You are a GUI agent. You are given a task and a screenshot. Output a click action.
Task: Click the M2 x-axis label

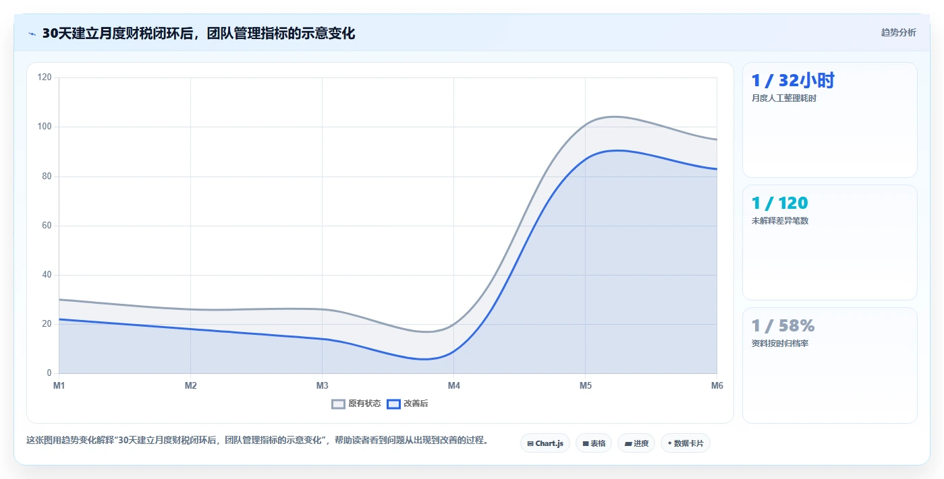[x=191, y=385]
